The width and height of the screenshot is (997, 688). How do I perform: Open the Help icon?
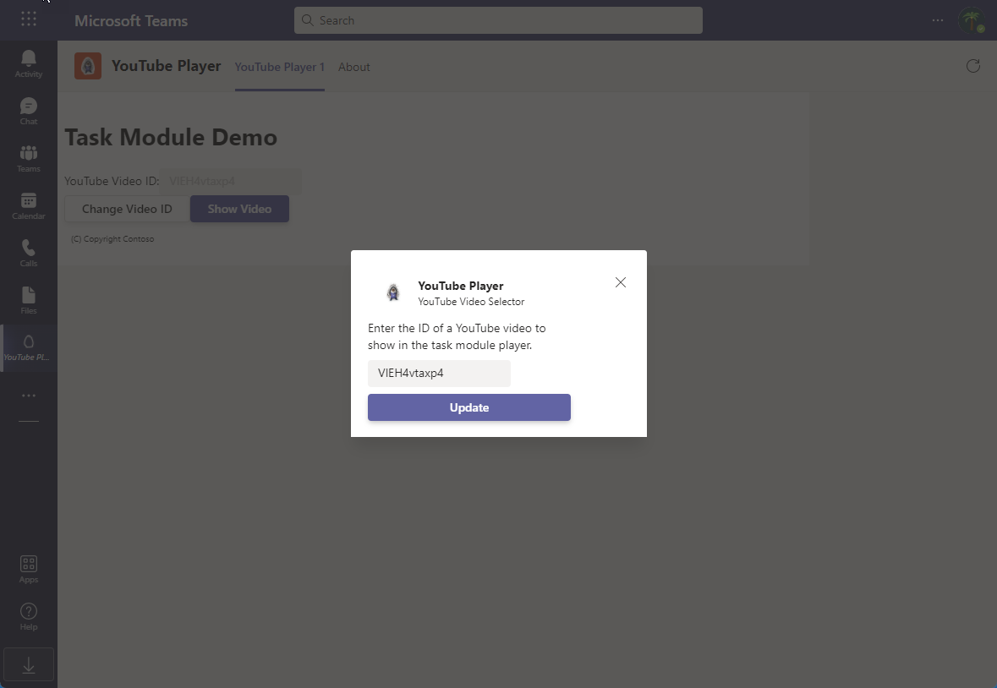tap(29, 617)
